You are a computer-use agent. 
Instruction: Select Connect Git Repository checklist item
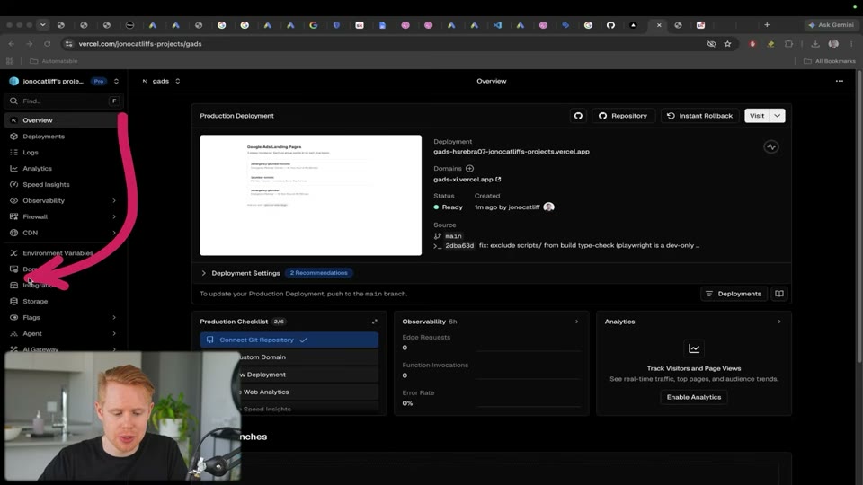(289, 339)
